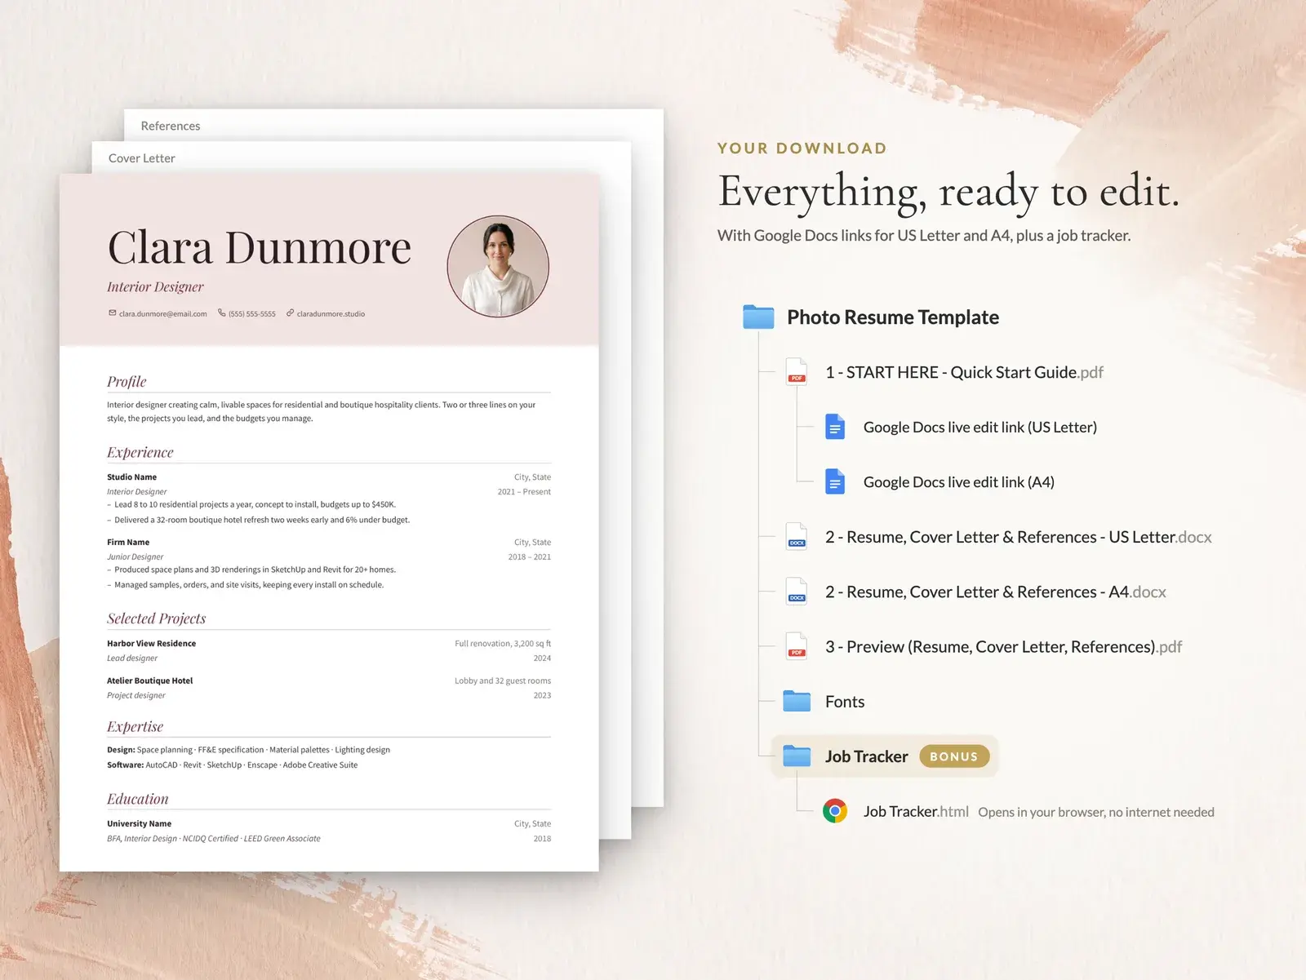This screenshot has height=980, width=1306.
Task: Open the Job Tracker folder icon
Action: pos(797,756)
